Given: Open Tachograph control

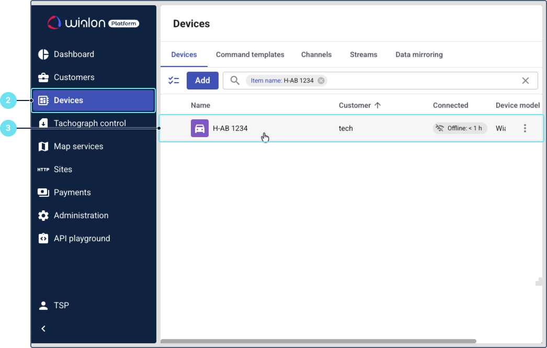Looking at the screenshot, I should click(x=90, y=123).
